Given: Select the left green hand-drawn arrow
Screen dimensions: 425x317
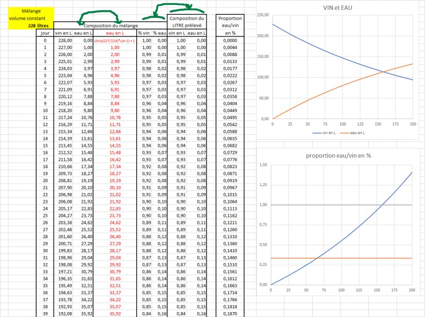Looking at the screenshot, I should pyautogui.click(x=101, y=17).
